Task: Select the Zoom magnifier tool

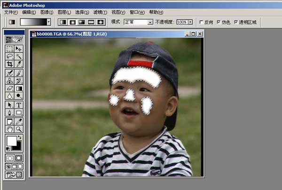Action: coord(19,129)
